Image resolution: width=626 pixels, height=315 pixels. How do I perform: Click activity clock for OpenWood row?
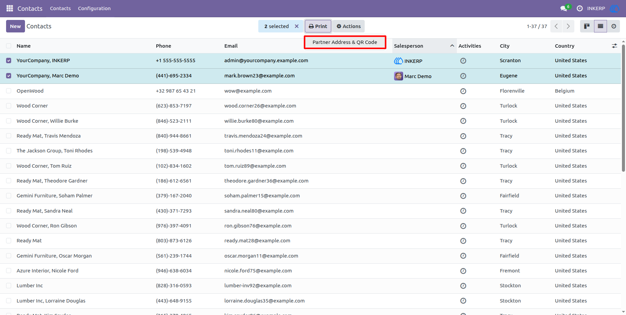(x=463, y=91)
